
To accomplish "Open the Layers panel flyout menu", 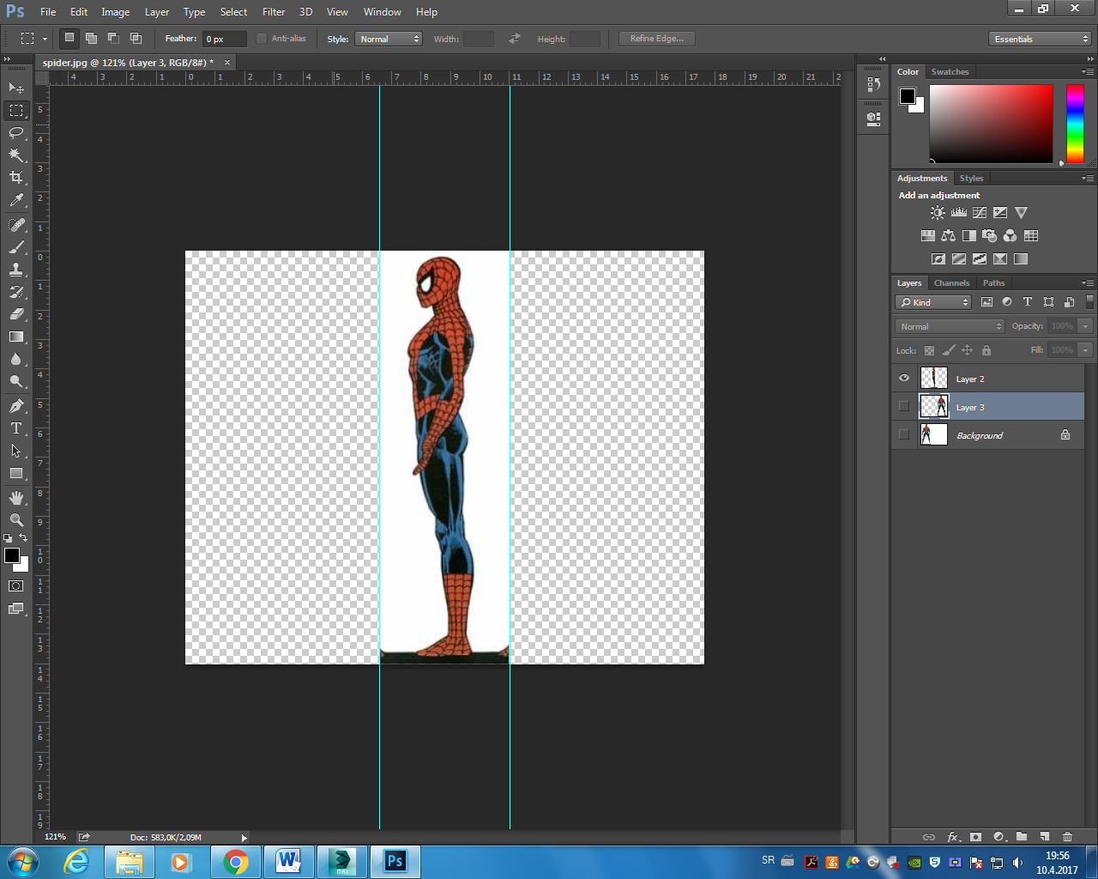I will pyautogui.click(x=1087, y=282).
